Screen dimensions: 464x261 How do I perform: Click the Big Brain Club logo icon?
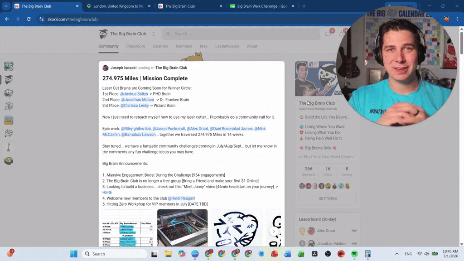click(103, 34)
